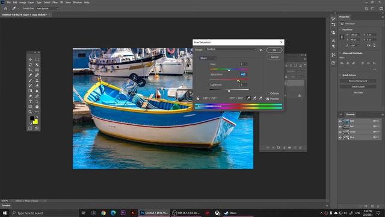Select the Add to Sample eyedropper

click(254, 98)
